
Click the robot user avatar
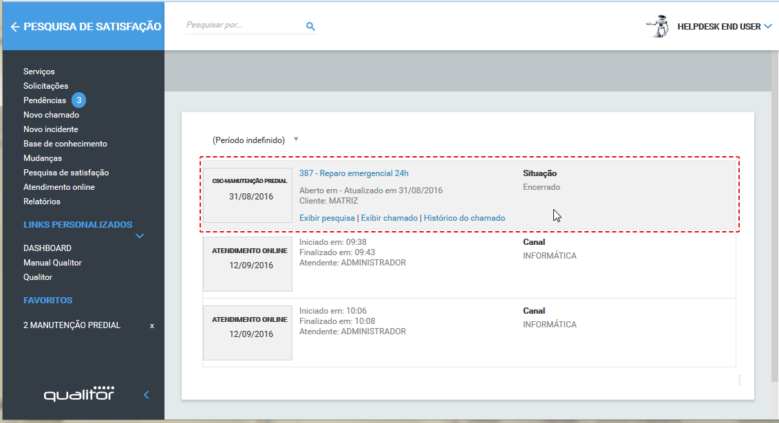[x=659, y=26]
